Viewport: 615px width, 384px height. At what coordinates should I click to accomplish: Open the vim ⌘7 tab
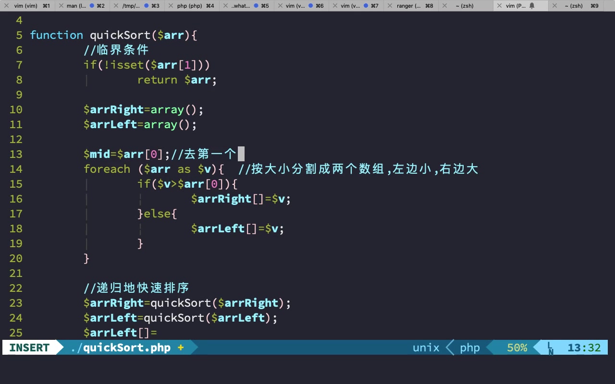coord(356,6)
